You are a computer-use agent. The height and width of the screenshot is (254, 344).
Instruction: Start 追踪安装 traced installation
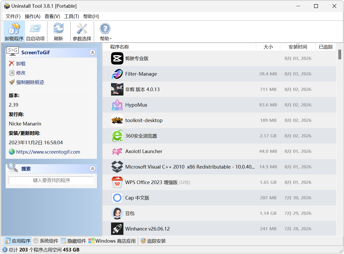(x=153, y=241)
